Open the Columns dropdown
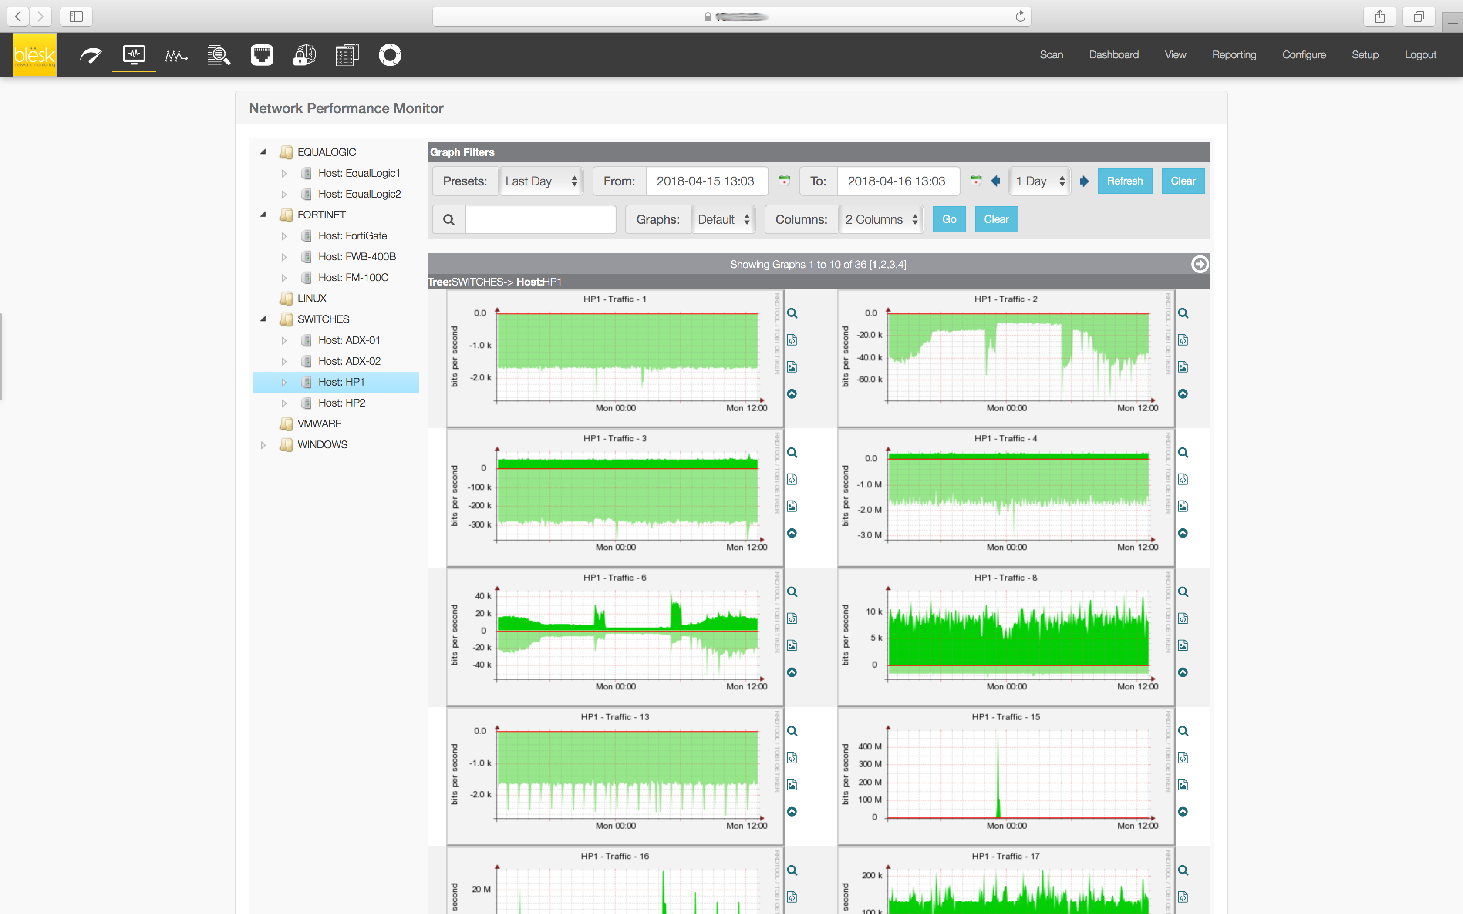The width and height of the screenshot is (1463, 914). [881, 219]
